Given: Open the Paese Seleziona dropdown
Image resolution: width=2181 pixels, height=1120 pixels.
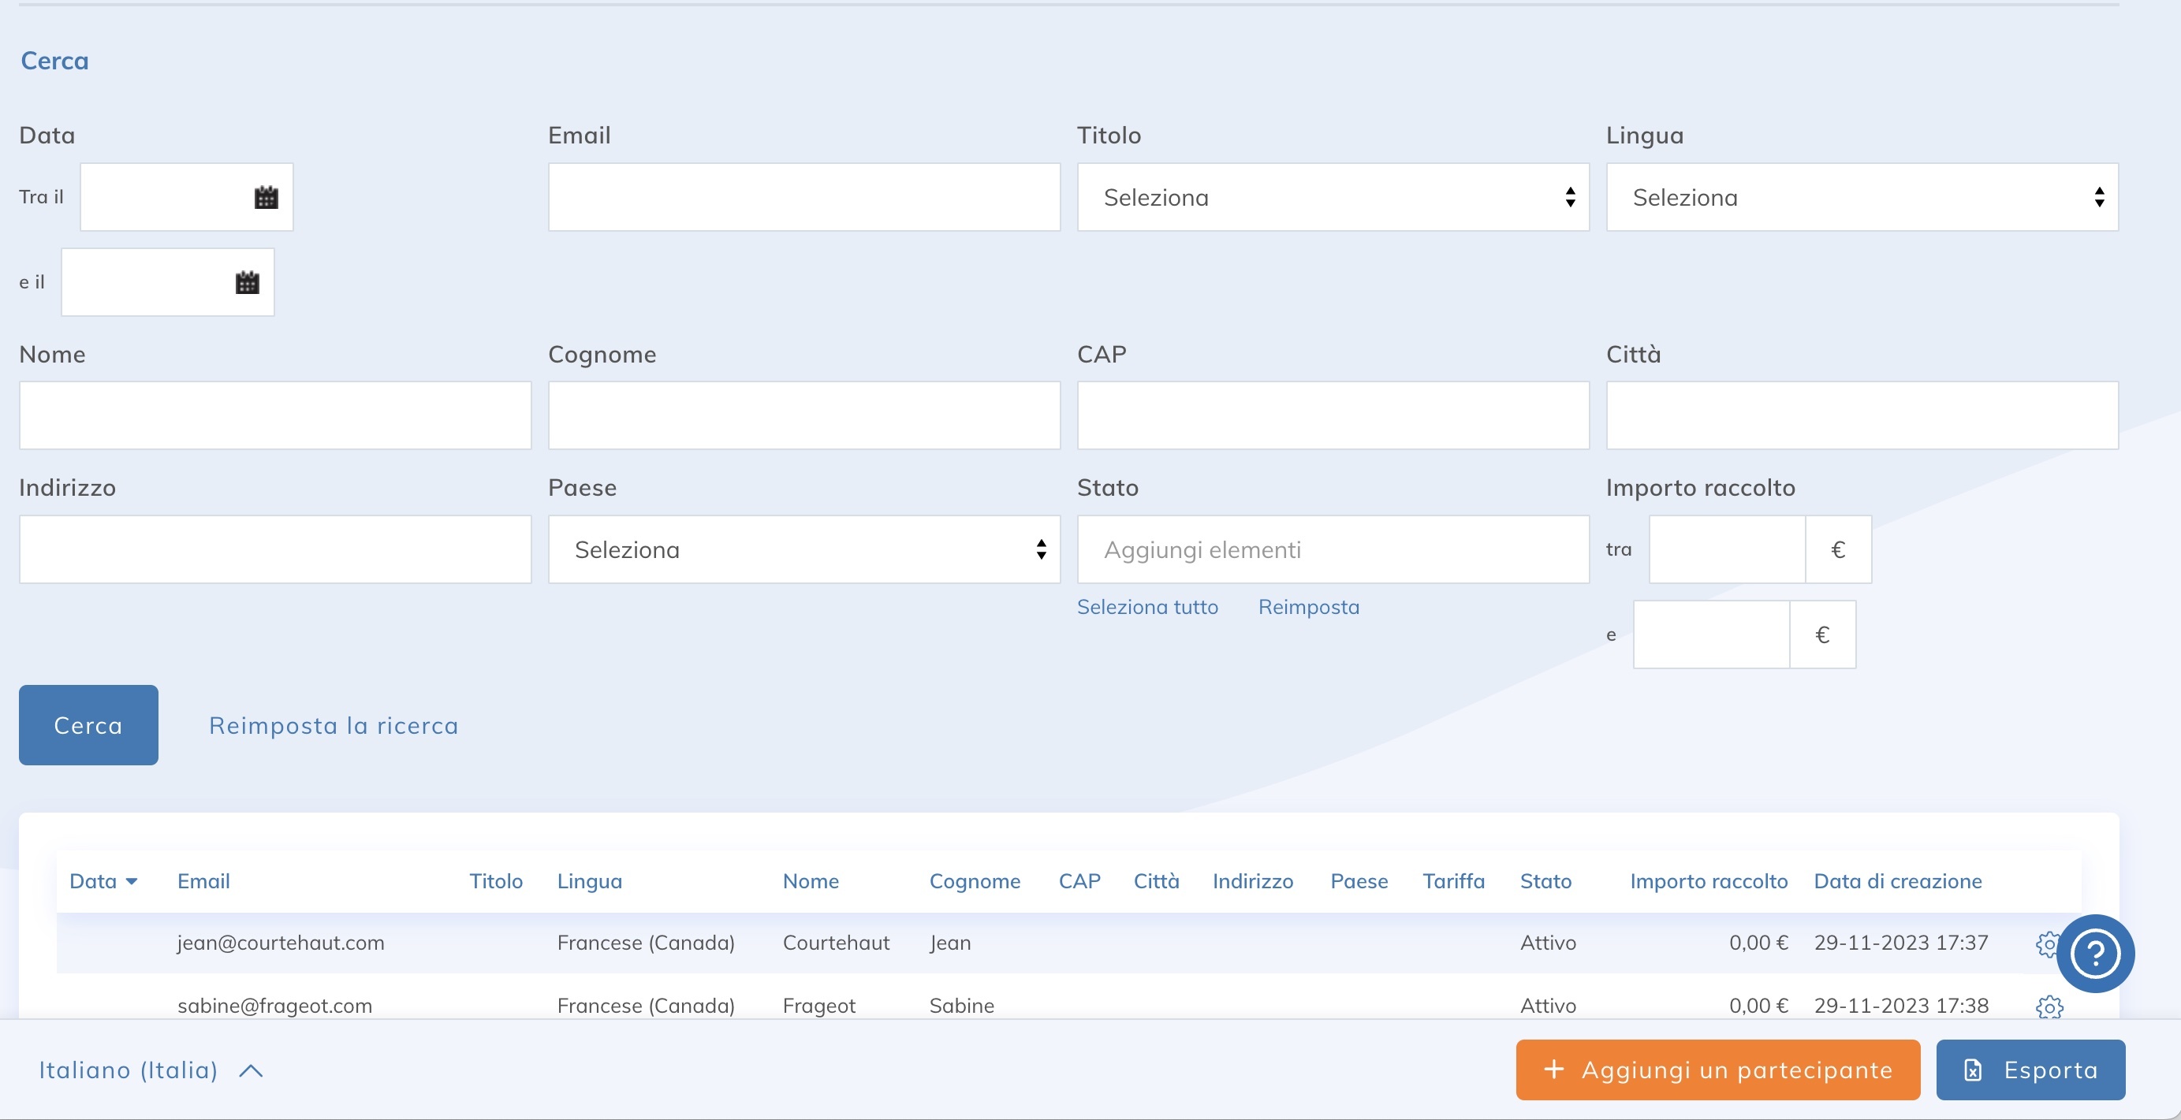Looking at the screenshot, I should pyautogui.click(x=803, y=549).
